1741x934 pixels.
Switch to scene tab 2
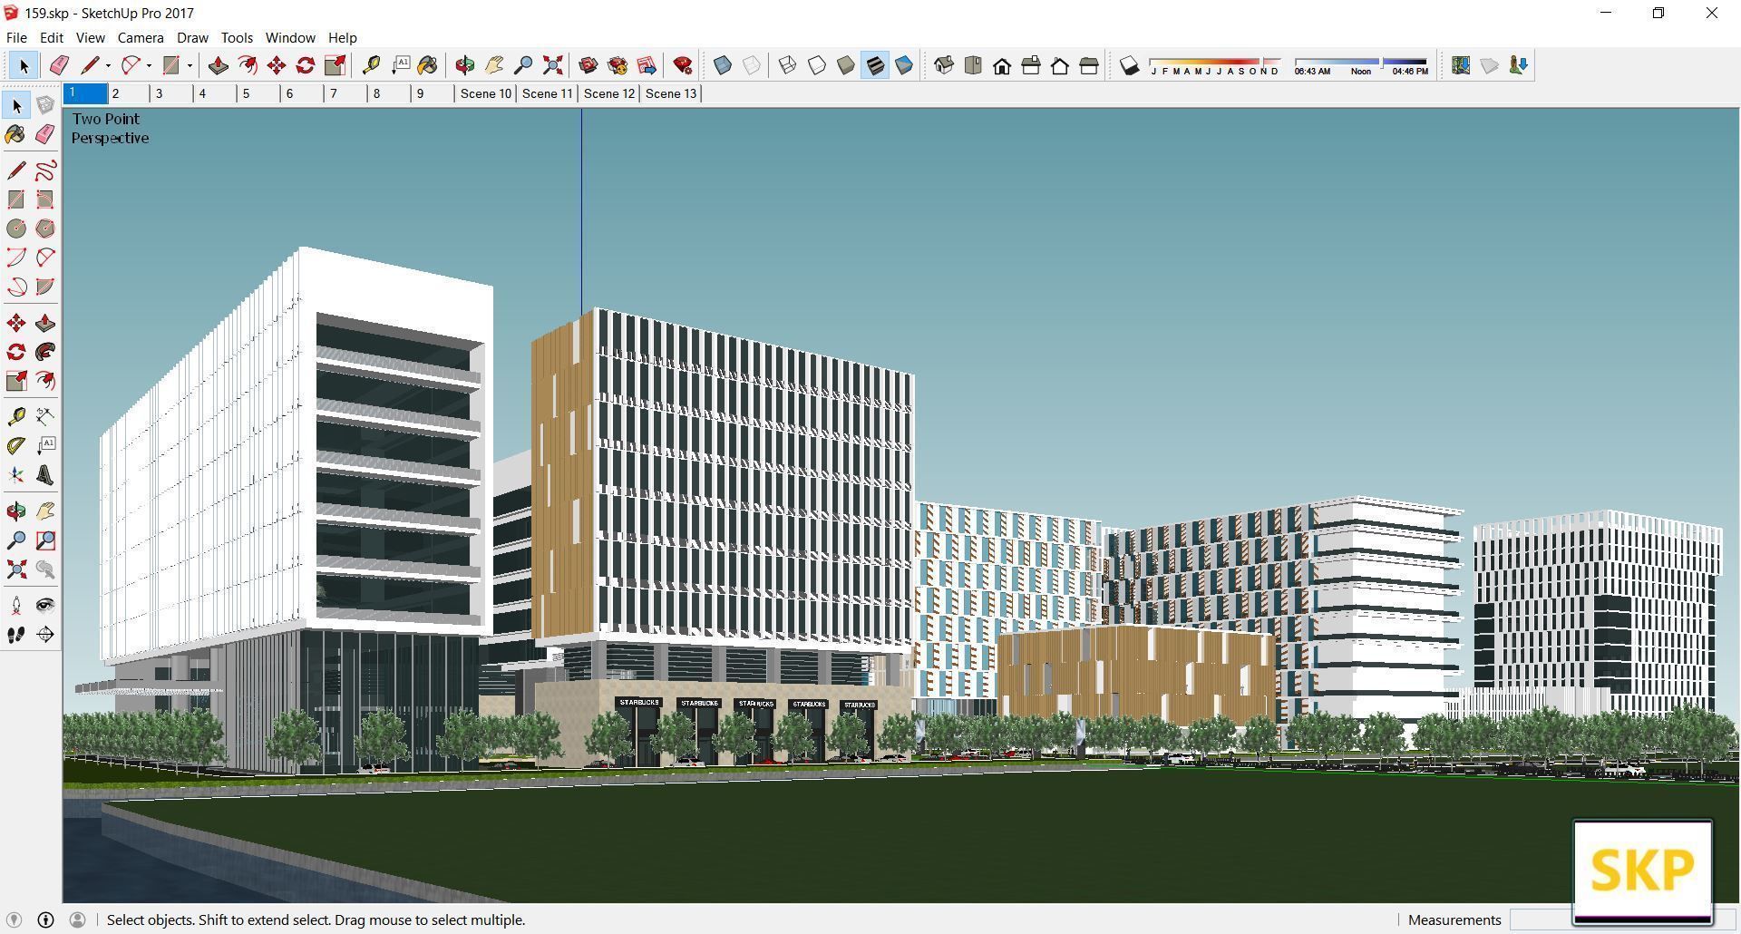[129, 93]
